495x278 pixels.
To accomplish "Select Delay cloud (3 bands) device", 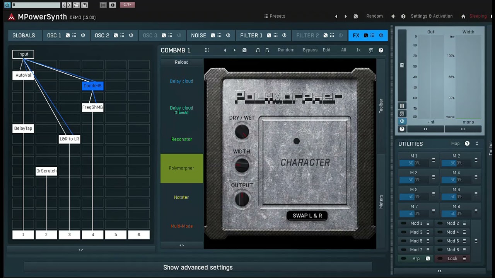I will 181,110.
